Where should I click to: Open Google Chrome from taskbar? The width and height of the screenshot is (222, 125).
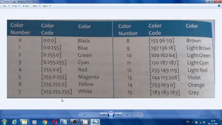pos(45,122)
